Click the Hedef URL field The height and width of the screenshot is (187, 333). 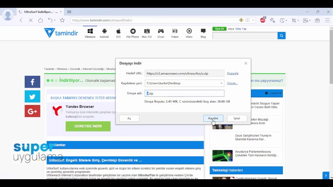[184, 74]
